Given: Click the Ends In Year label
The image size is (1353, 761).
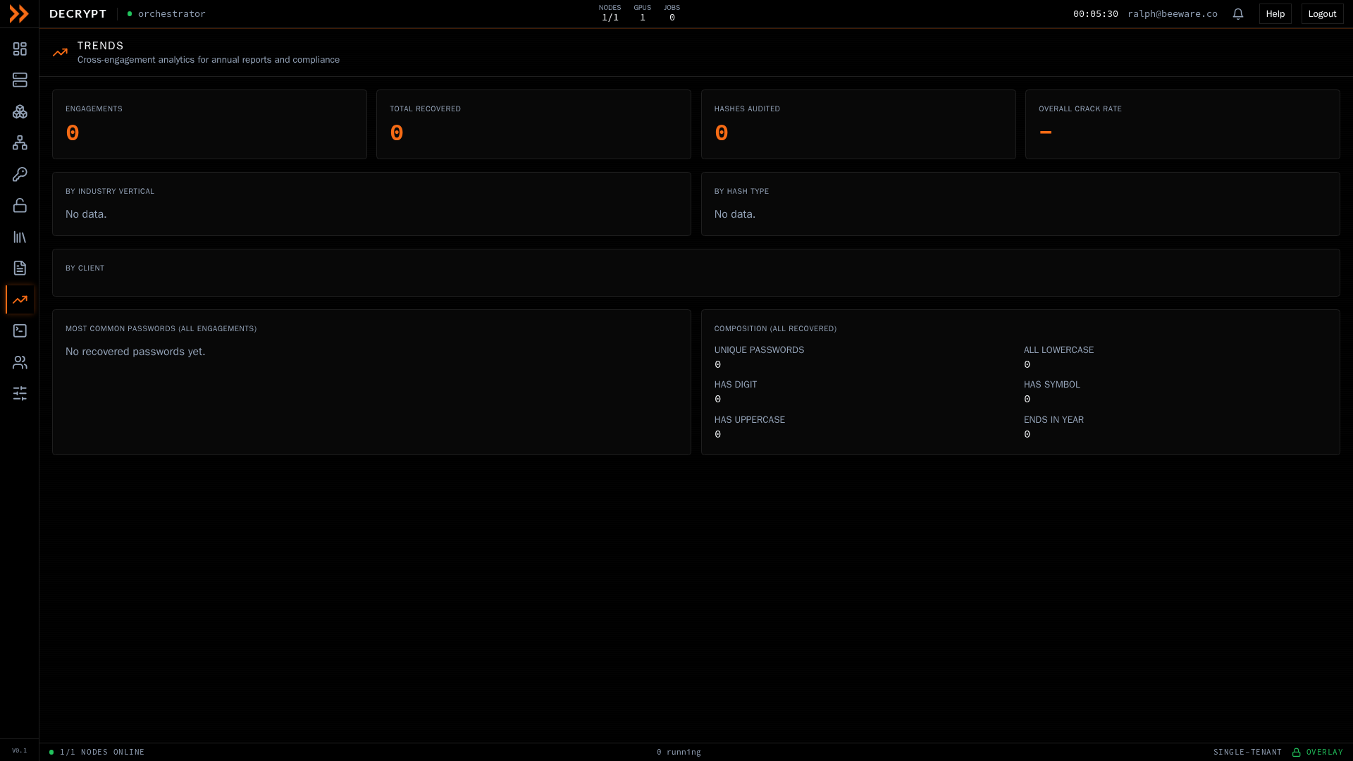Looking at the screenshot, I should coord(1054,420).
